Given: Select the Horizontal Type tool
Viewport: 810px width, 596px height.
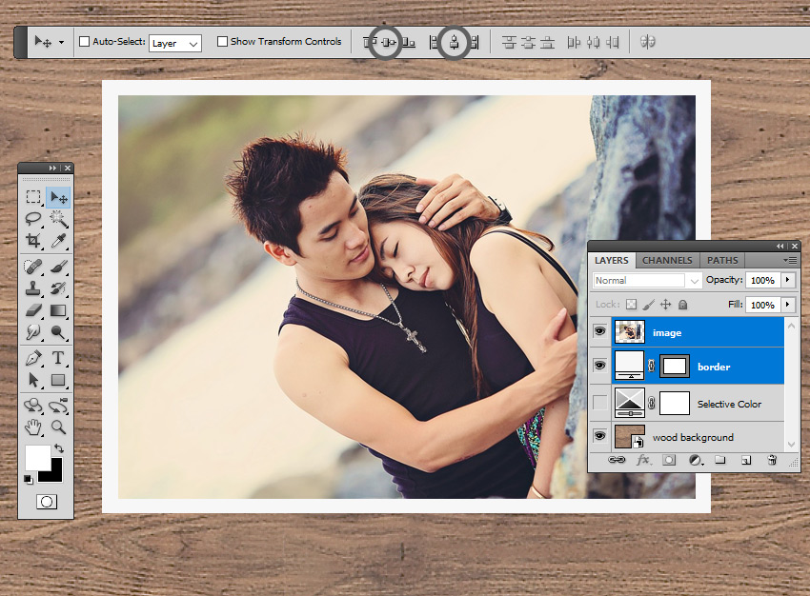Looking at the screenshot, I should click(58, 358).
